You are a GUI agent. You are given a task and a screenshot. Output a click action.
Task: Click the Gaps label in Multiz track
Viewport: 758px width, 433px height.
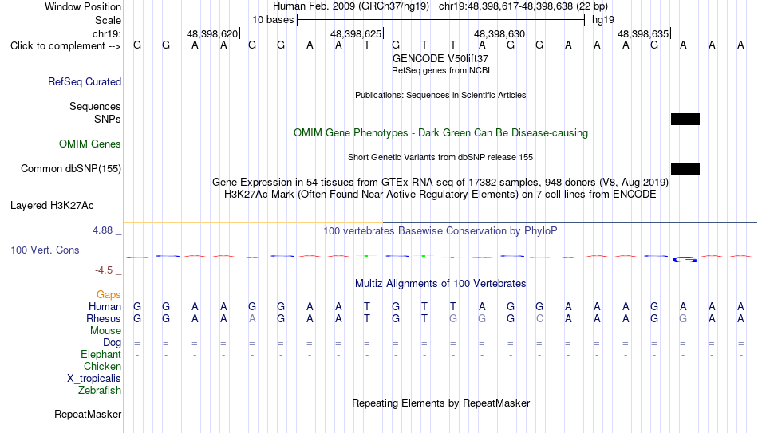[x=109, y=294]
